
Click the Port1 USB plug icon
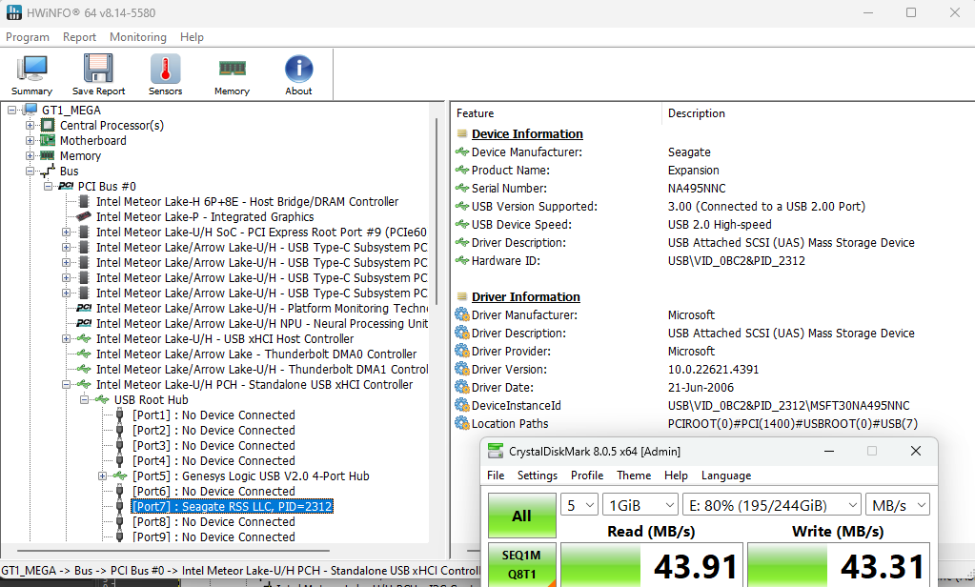point(120,415)
